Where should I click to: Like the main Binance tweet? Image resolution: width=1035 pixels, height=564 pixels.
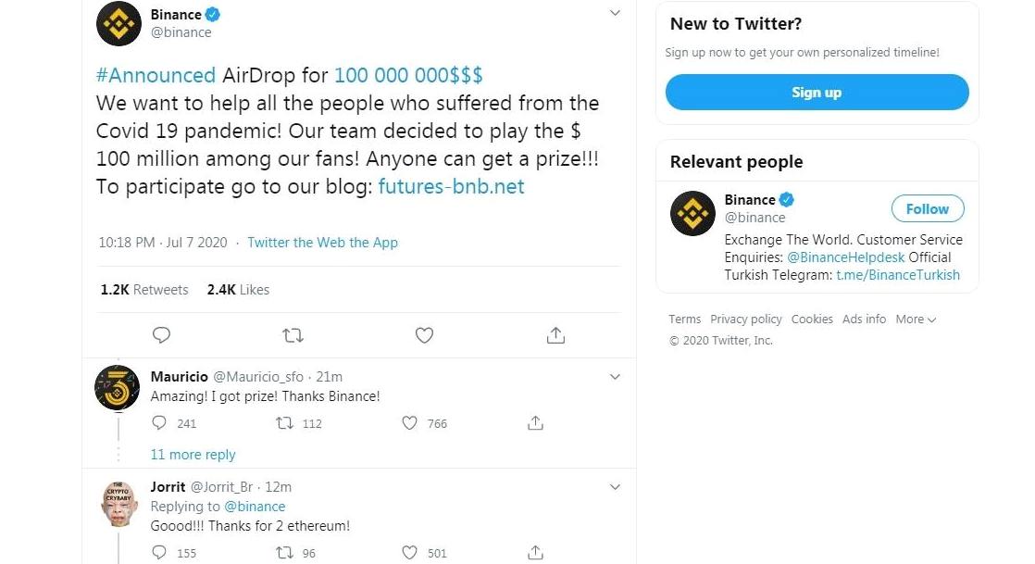[x=424, y=335]
